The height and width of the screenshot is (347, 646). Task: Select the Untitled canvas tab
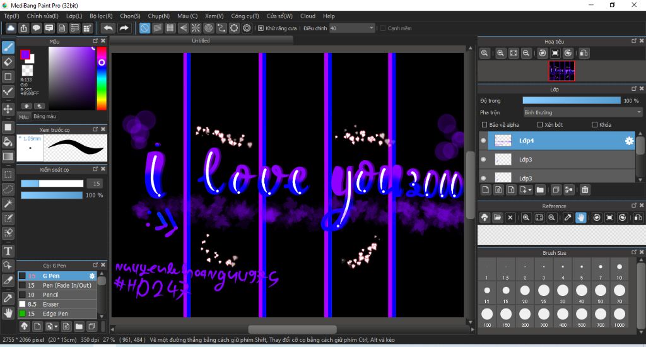point(201,40)
